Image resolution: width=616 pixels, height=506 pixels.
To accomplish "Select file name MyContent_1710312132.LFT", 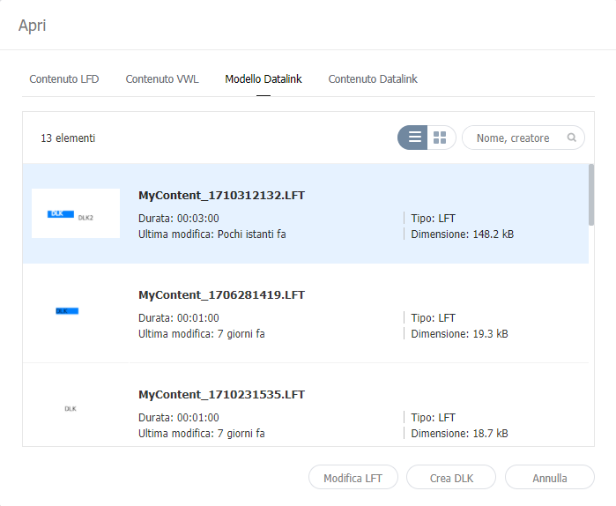I will pos(222,195).
